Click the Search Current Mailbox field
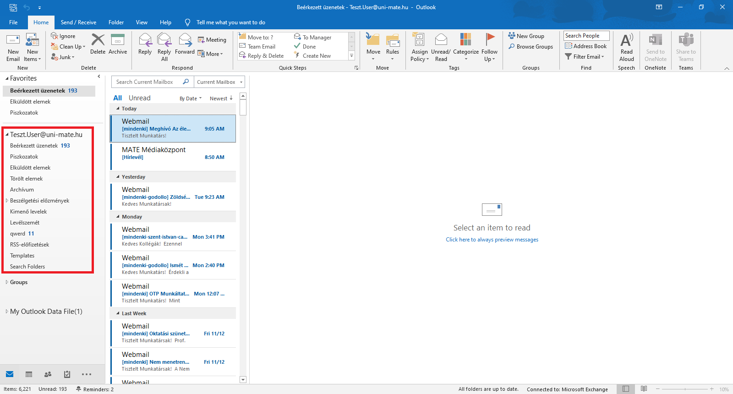Screen dimensions: 733x394 [147, 82]
